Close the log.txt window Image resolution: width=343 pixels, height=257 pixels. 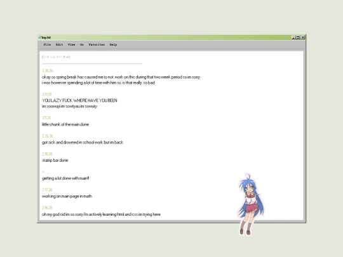tap(303, 37)
